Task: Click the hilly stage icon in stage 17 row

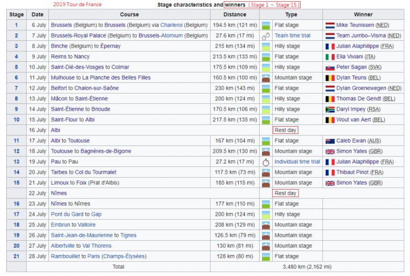Action: (266, 215)
